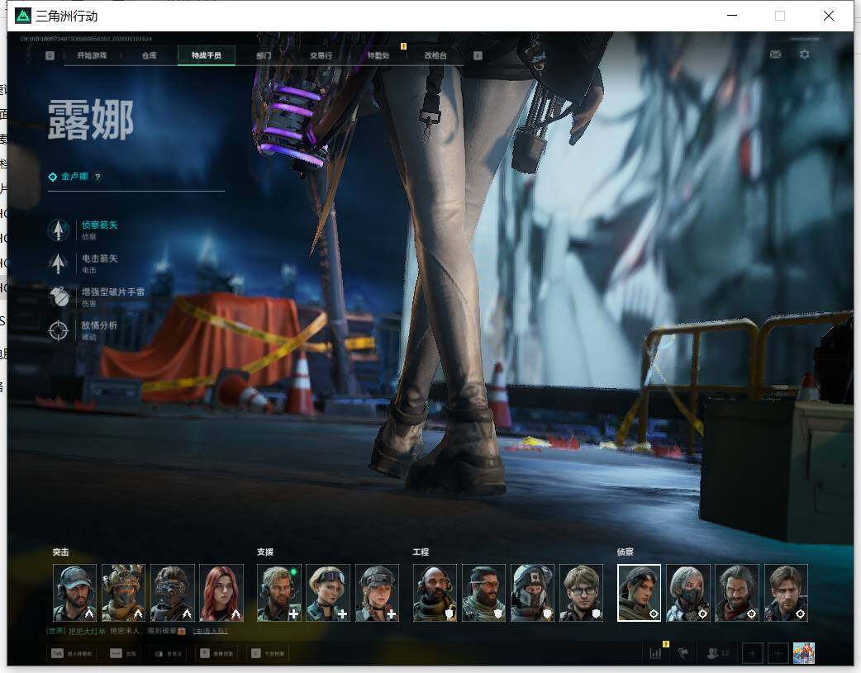Select the 侦察箭矢 skill icon
The height and width of the screenshot is (673, 861).
click(58, 230)
